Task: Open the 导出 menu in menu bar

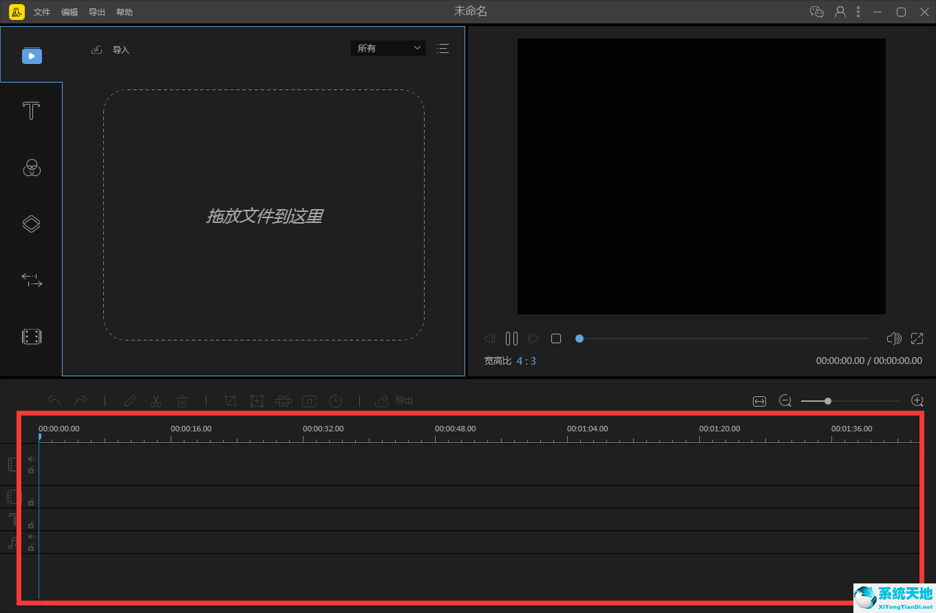Action: coord(97,12)
